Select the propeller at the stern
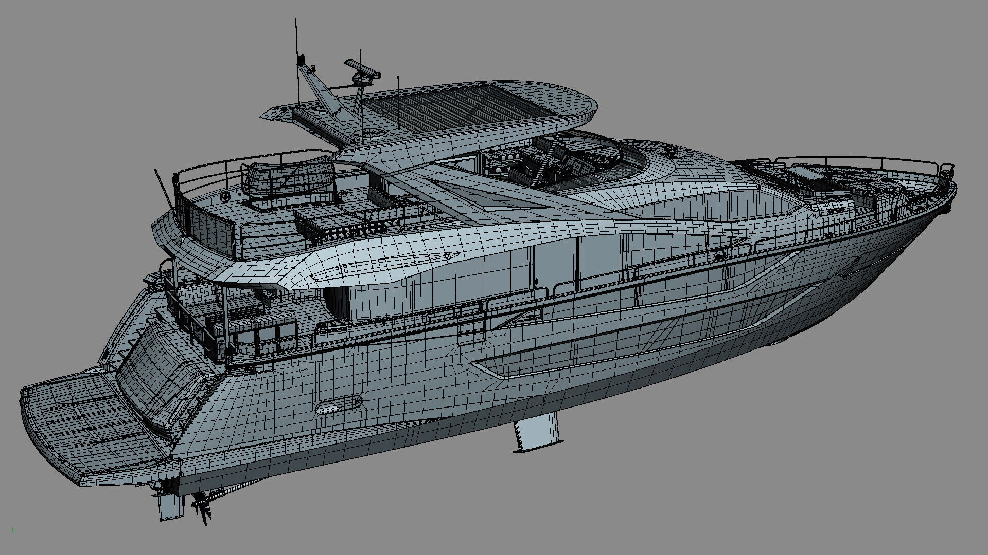This screenshot has width=988, height=555. [x=203, y=506]
